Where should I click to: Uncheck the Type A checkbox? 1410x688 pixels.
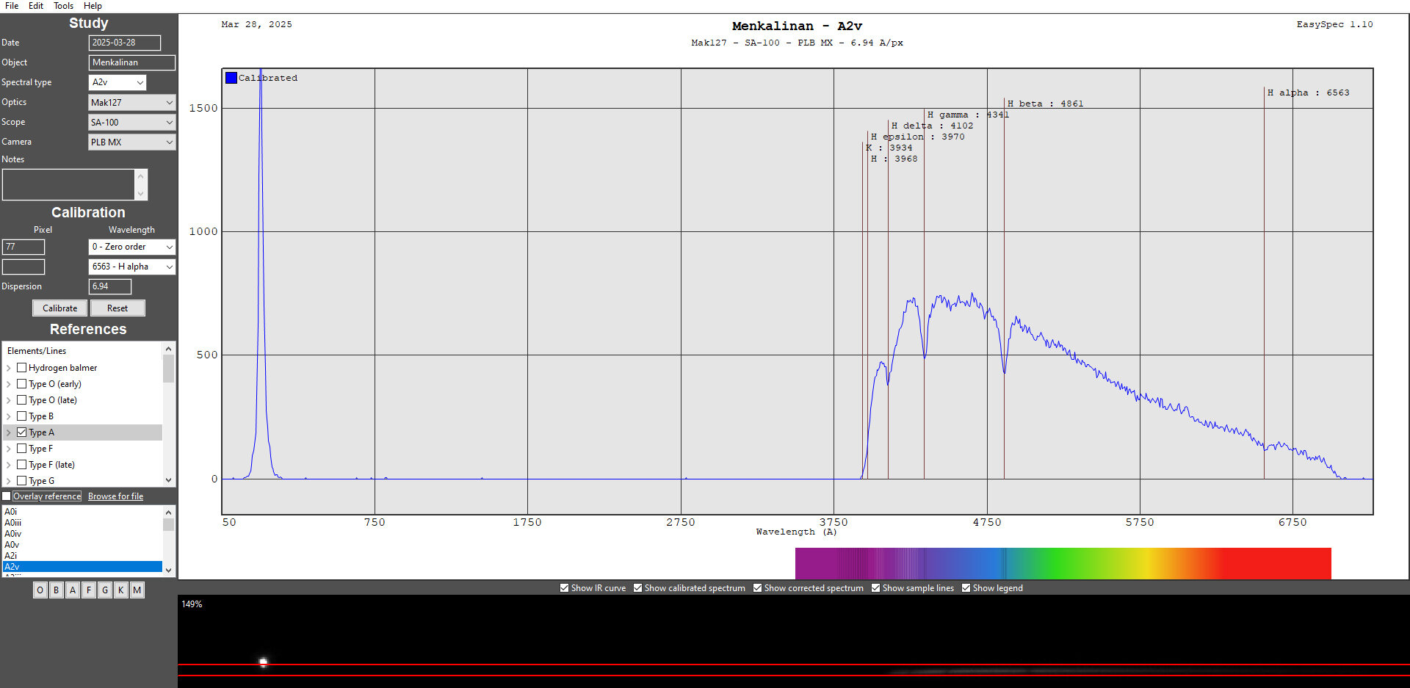click(22, 432)
